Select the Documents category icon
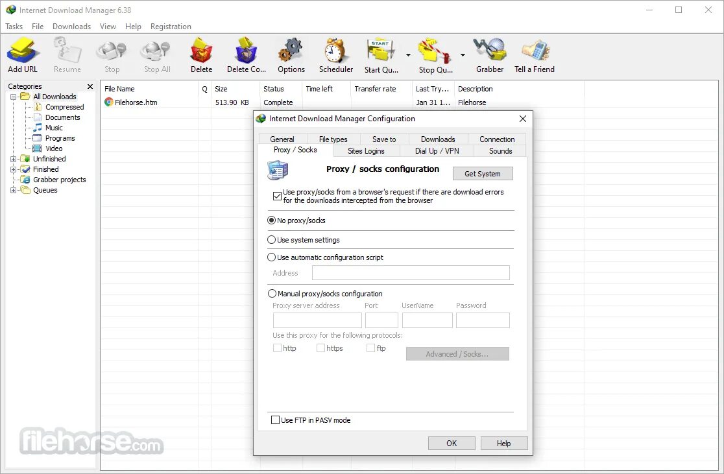The width and height of the screenshot is (724, 474). click(x=38, y=117)
